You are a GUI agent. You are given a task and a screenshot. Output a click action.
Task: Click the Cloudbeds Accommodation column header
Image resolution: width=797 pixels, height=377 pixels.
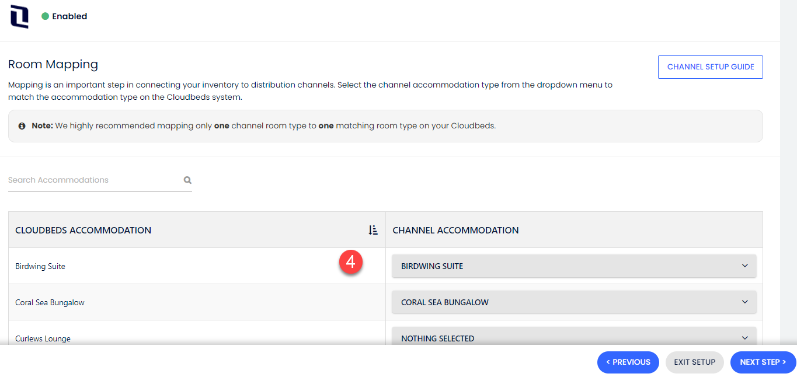point(83,230)
